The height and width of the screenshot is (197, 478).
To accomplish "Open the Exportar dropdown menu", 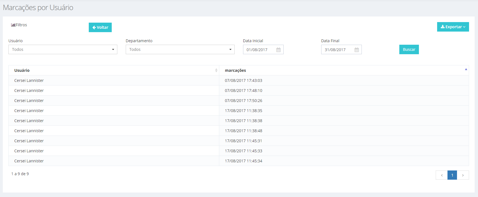I will [x=453, y=27].
